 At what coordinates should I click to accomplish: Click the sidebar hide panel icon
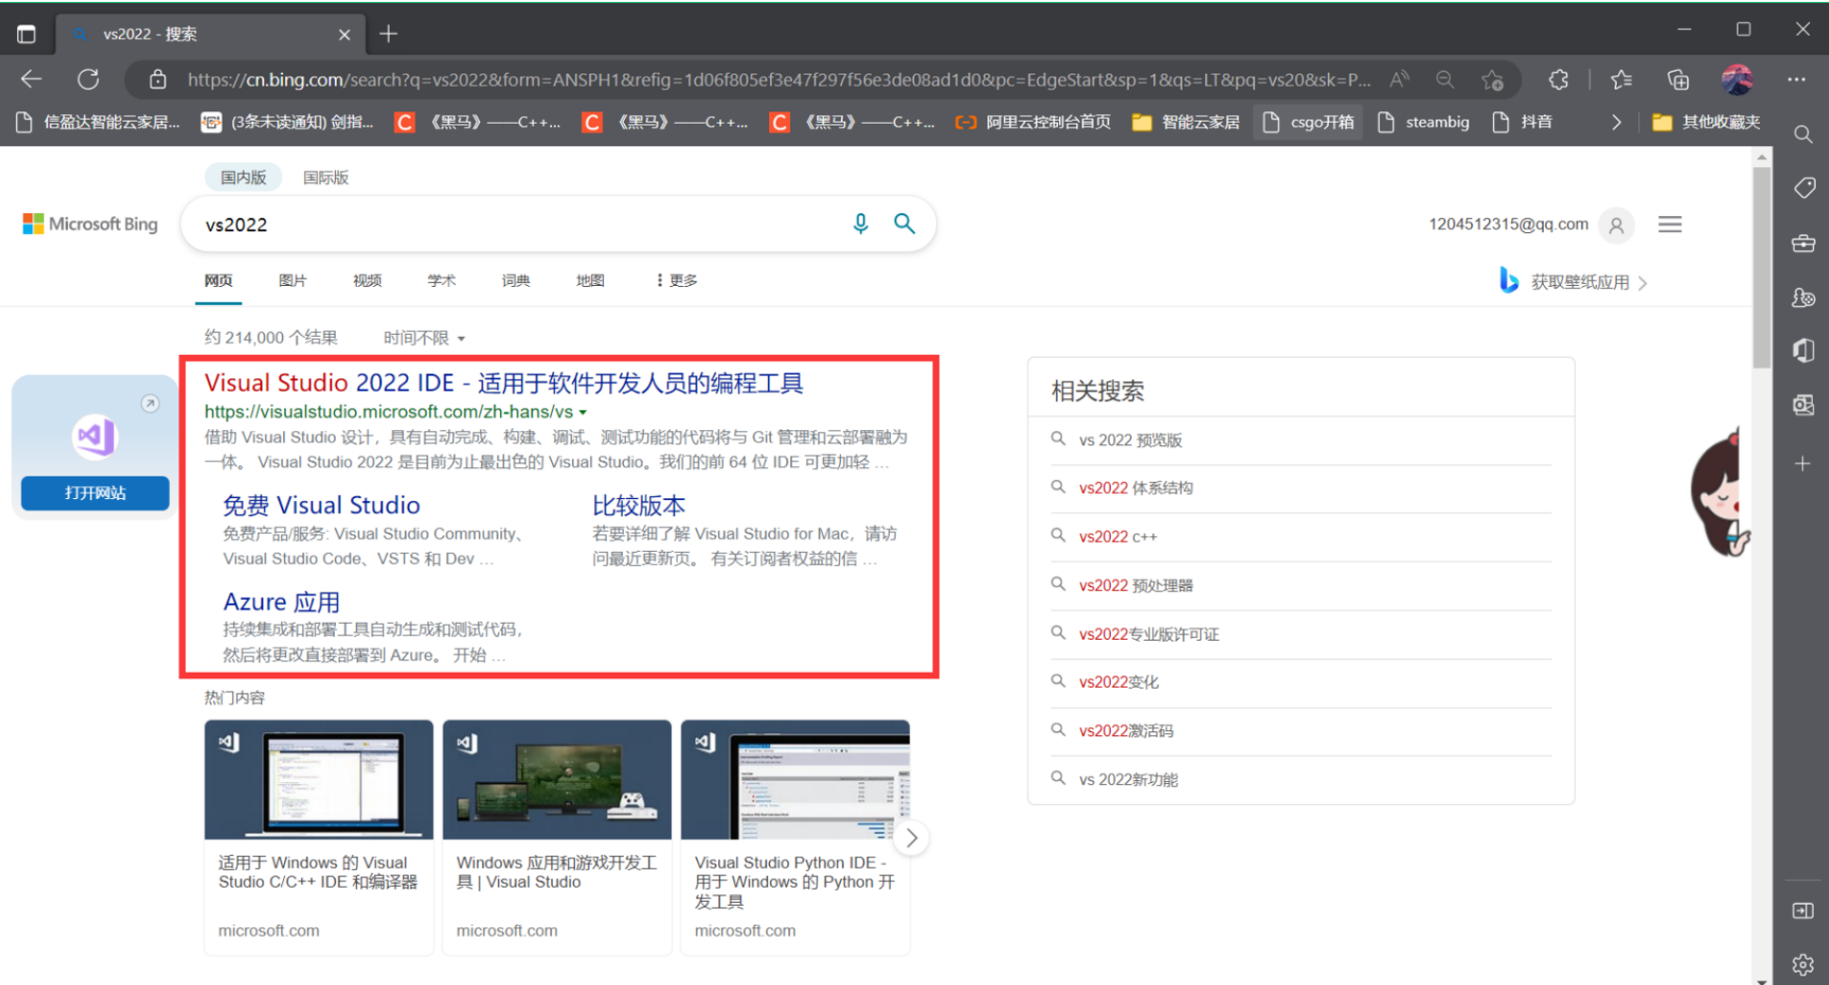(x=1803, y=910)
